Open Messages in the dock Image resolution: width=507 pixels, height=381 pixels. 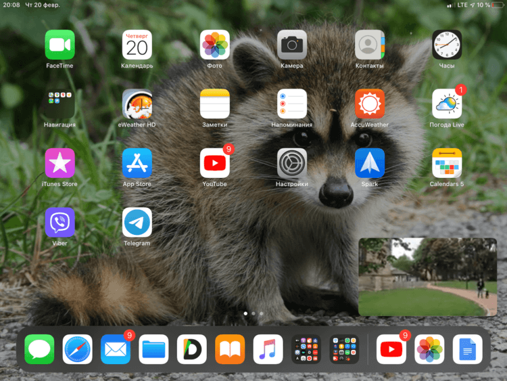click(x=39, y=349)
